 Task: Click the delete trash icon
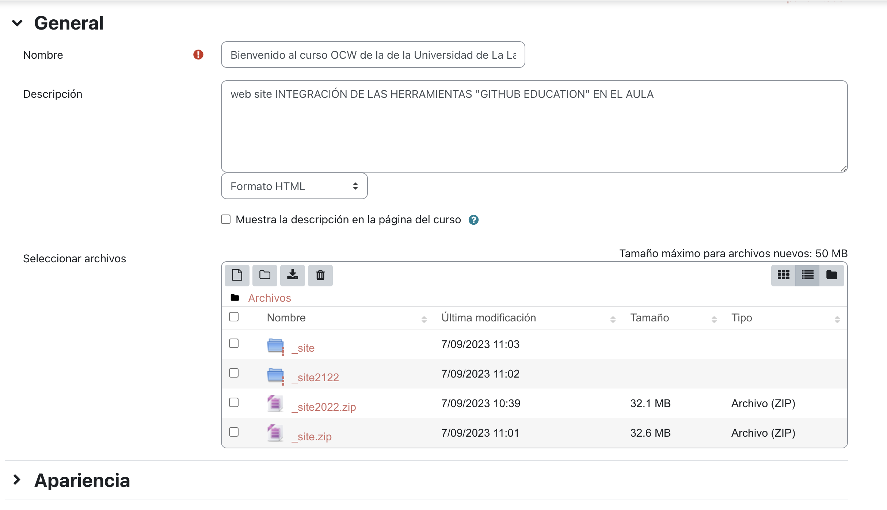[x=320, y=275]
